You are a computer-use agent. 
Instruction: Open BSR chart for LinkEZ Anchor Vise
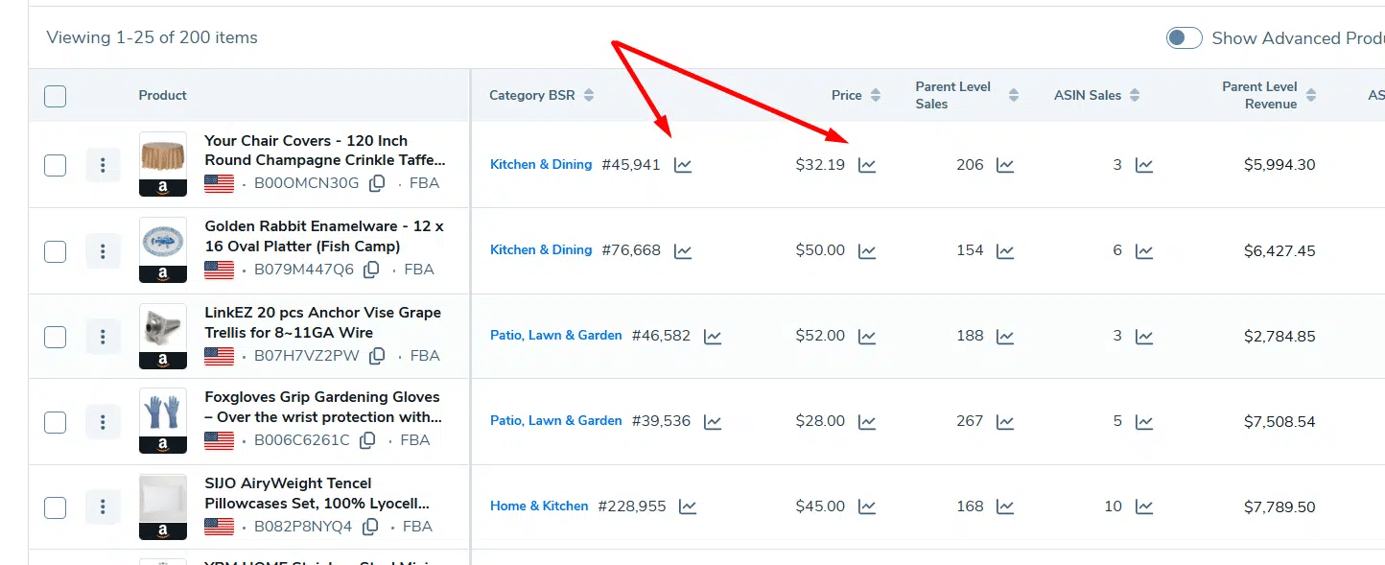pos(713,337)
